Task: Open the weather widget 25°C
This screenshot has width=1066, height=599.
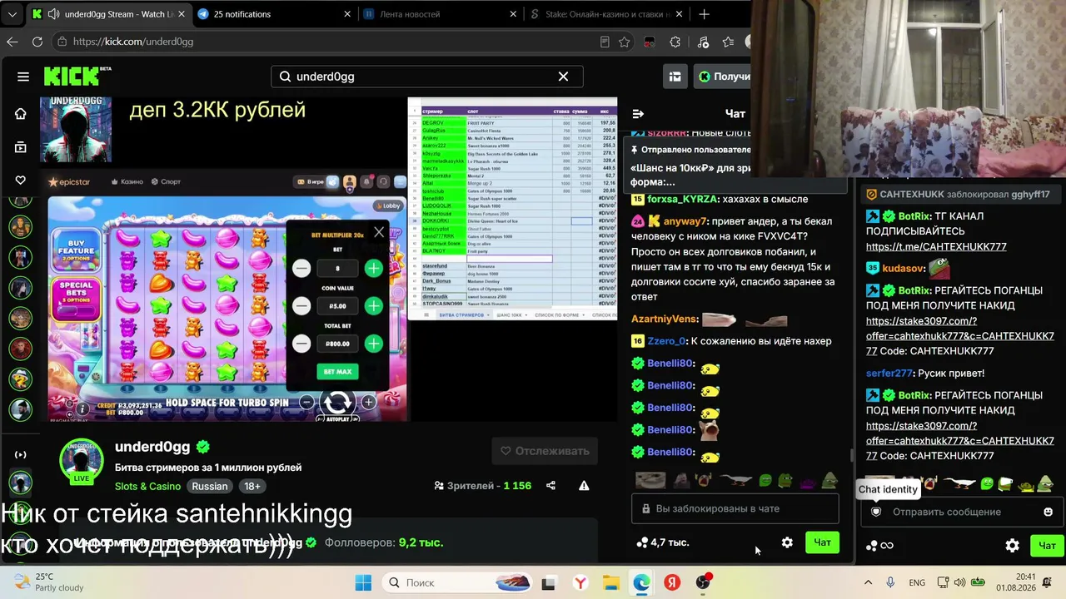Action: pos(47,582)
